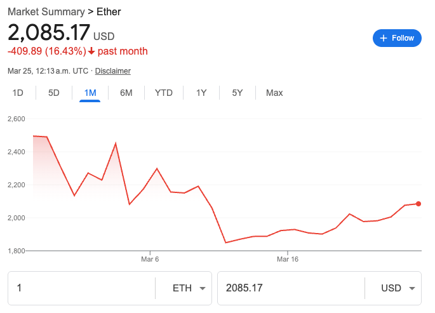The width and height of the screenshot is (435, 313).
Task: Open the ETH currency dropdown arrow
Action: (203, 288)
